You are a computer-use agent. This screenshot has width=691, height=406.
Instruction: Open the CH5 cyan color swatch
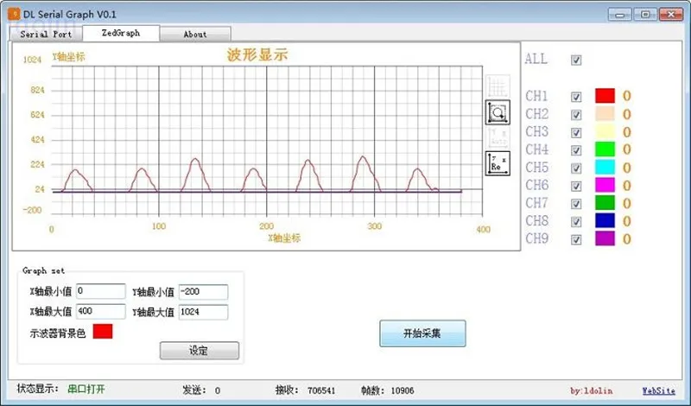point(605,167)
